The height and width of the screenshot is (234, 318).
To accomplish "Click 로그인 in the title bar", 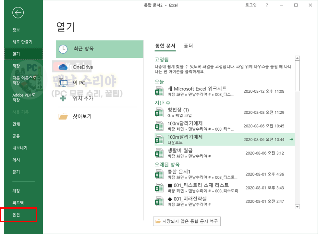I will click(x=251, y=5).
